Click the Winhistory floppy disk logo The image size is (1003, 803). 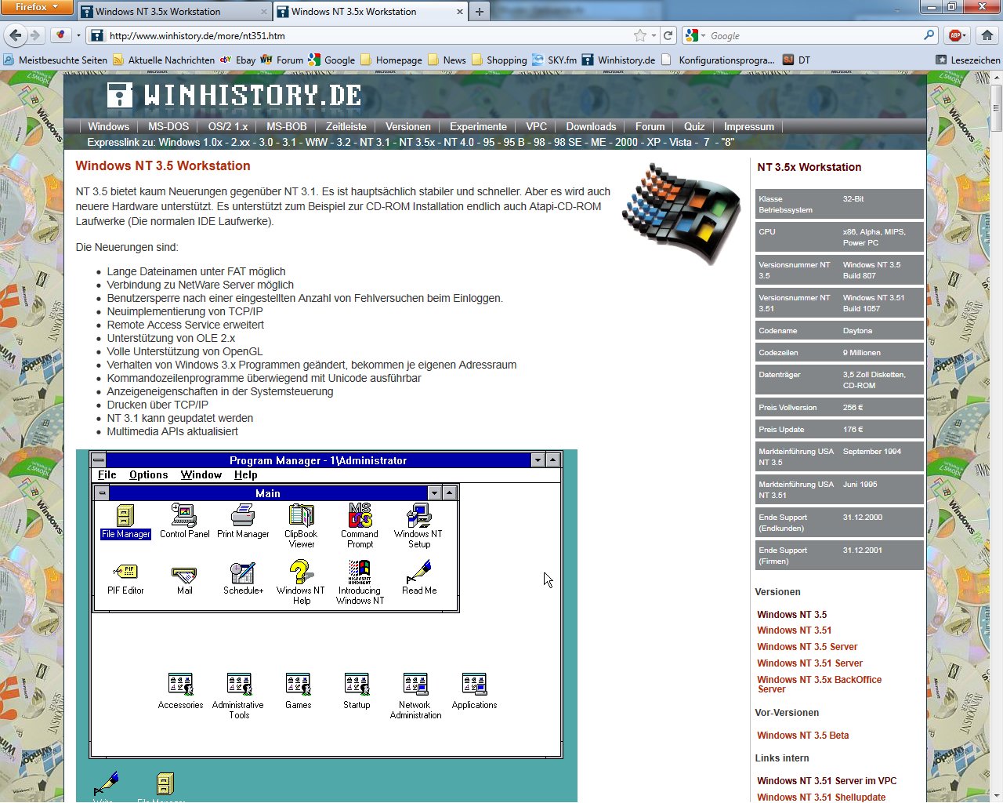click(120, 95)
